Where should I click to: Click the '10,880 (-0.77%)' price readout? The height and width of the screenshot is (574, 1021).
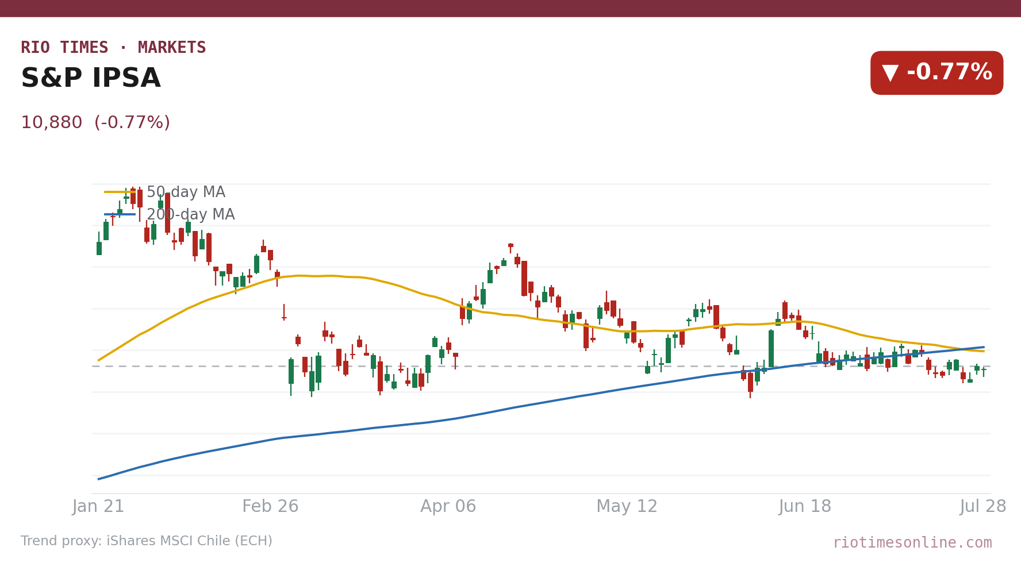95,123
